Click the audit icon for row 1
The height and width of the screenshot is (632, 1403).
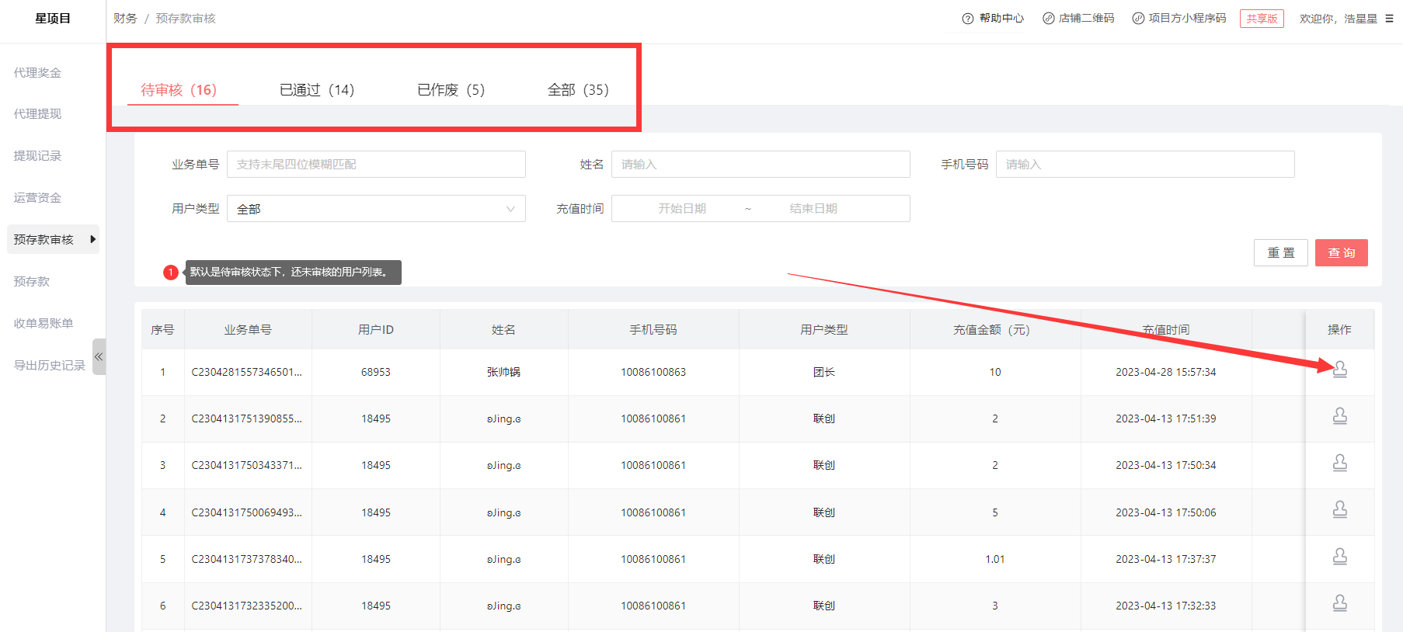pos(1339,370)
